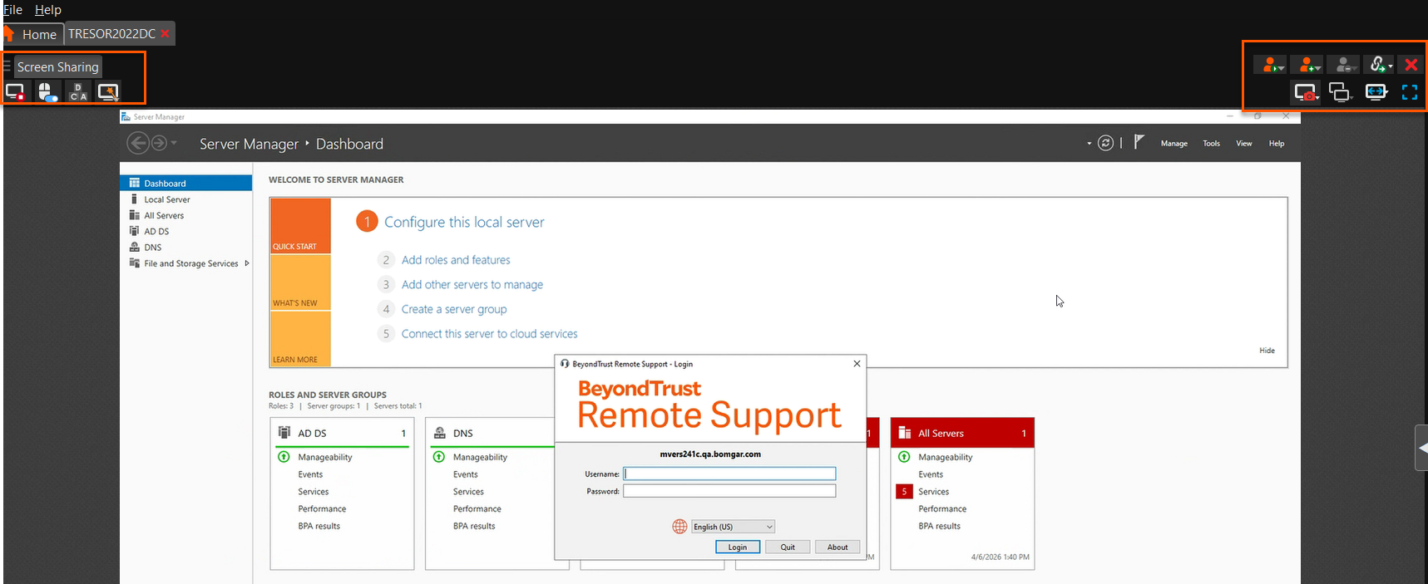The image size is (1428, 584).
Task: Toggle remote mouse control switch
Action: point(47,92)
